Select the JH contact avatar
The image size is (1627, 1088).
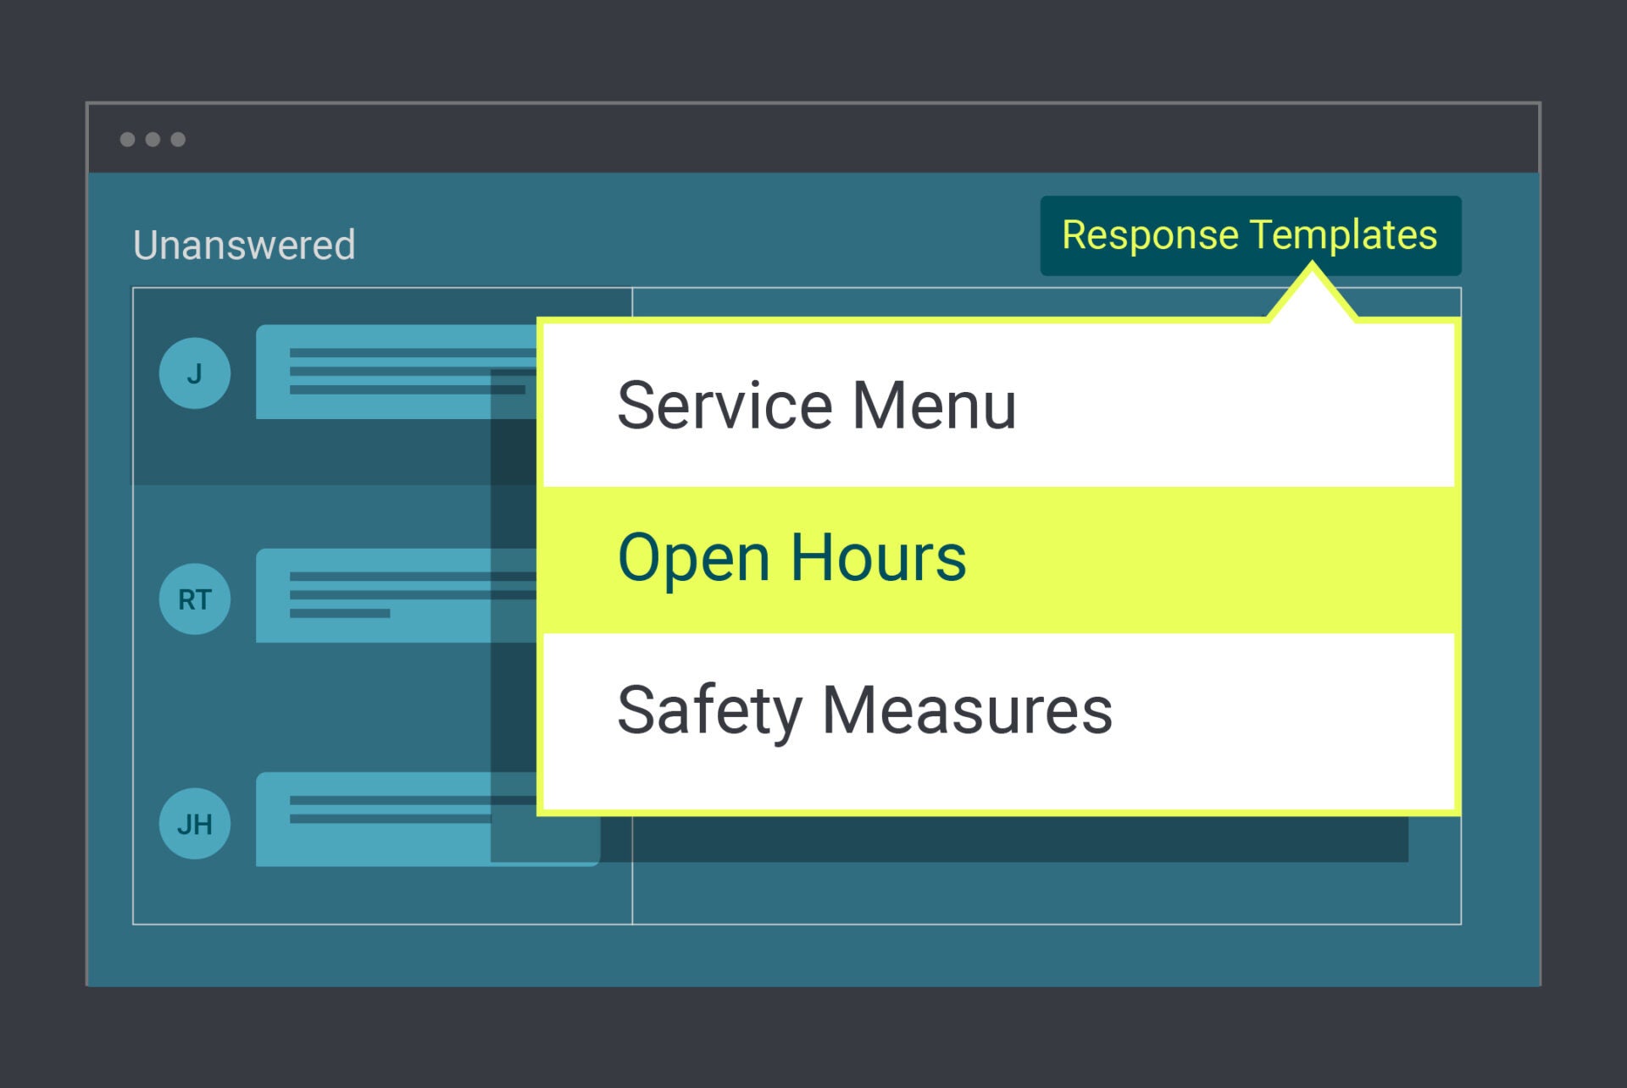[195, 824]
